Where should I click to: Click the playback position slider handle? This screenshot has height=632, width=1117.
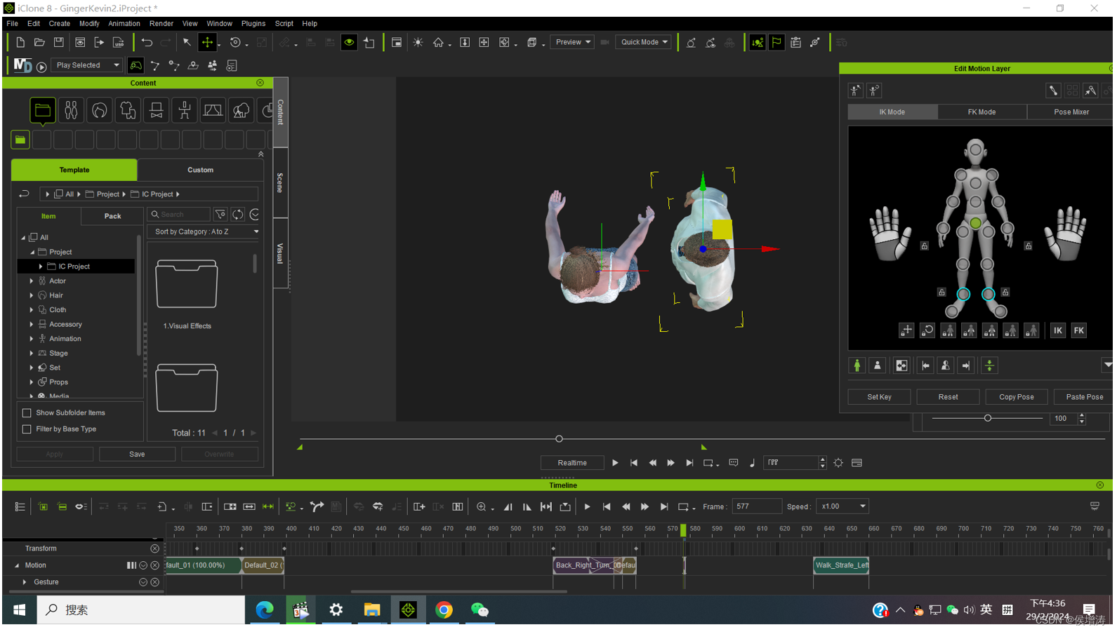click(x=559, y=439)
